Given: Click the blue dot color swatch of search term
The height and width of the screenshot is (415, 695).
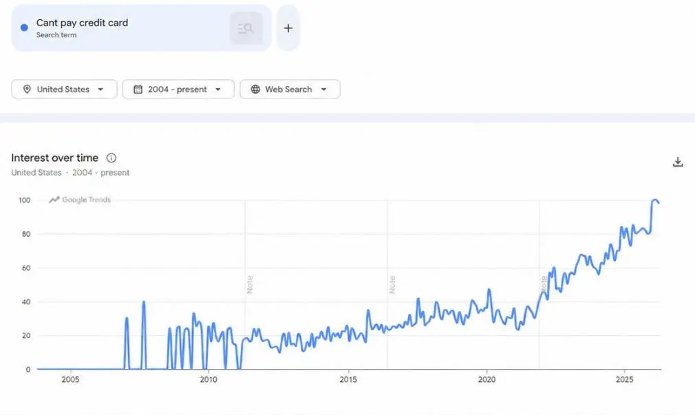Looking at the screenshot, I should click(24, 28).
